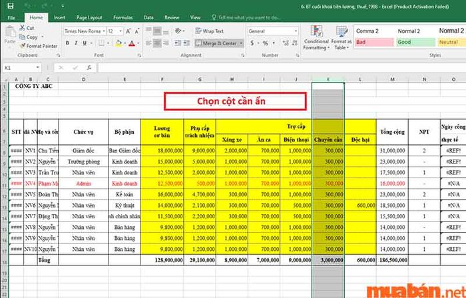
Task: Click the Cut scissors icon
Action: pos(22,28)
